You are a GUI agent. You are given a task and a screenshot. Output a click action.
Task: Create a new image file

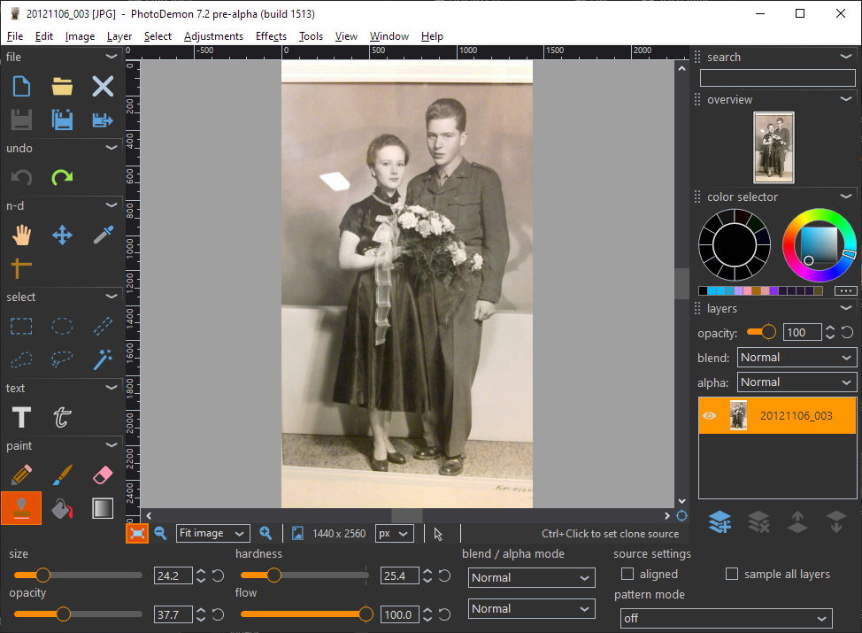(21, 87)
